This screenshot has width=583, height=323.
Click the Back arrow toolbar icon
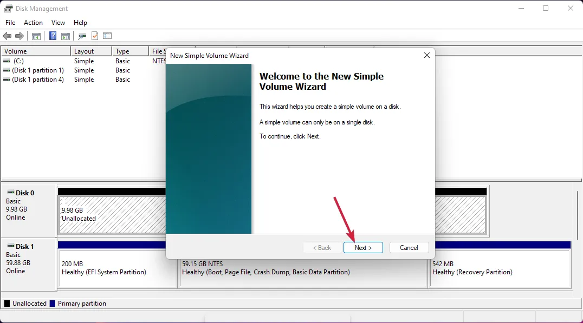click(7, 36)
